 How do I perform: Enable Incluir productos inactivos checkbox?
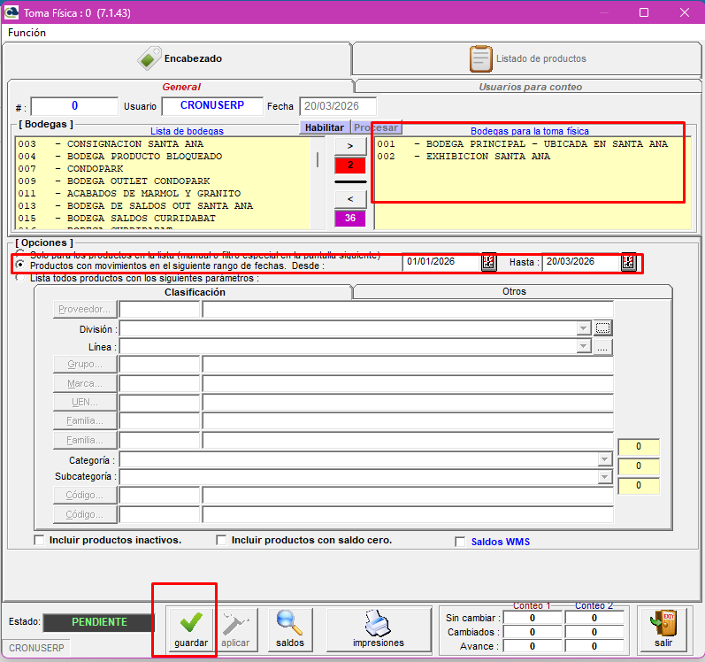click(39, 540)
